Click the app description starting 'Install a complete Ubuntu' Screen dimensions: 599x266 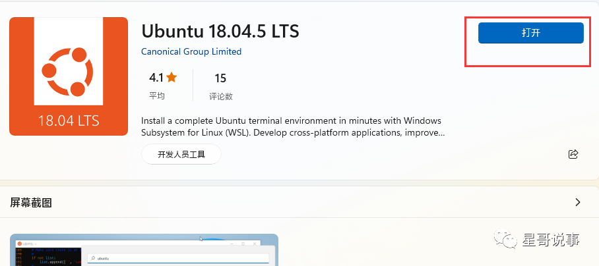tap(292, 127)
